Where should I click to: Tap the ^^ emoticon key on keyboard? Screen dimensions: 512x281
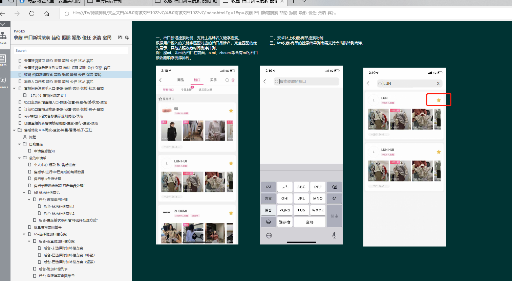coord(334,198)
